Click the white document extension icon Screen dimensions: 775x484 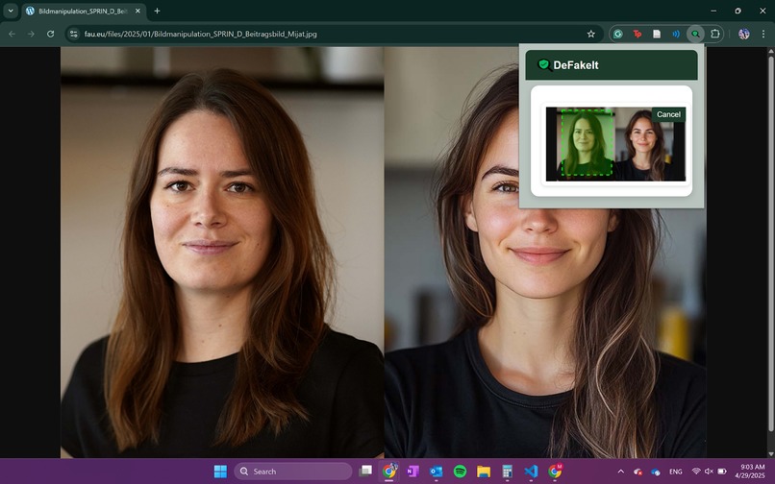point(657,34)
